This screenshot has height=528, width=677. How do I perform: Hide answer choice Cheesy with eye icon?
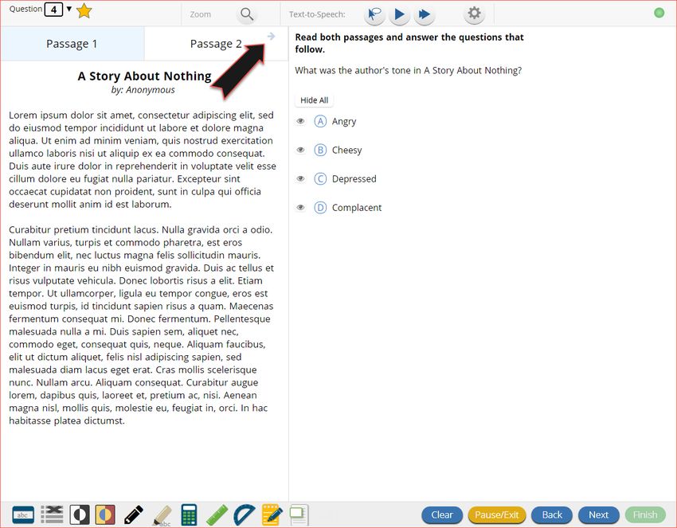point(300,150)
